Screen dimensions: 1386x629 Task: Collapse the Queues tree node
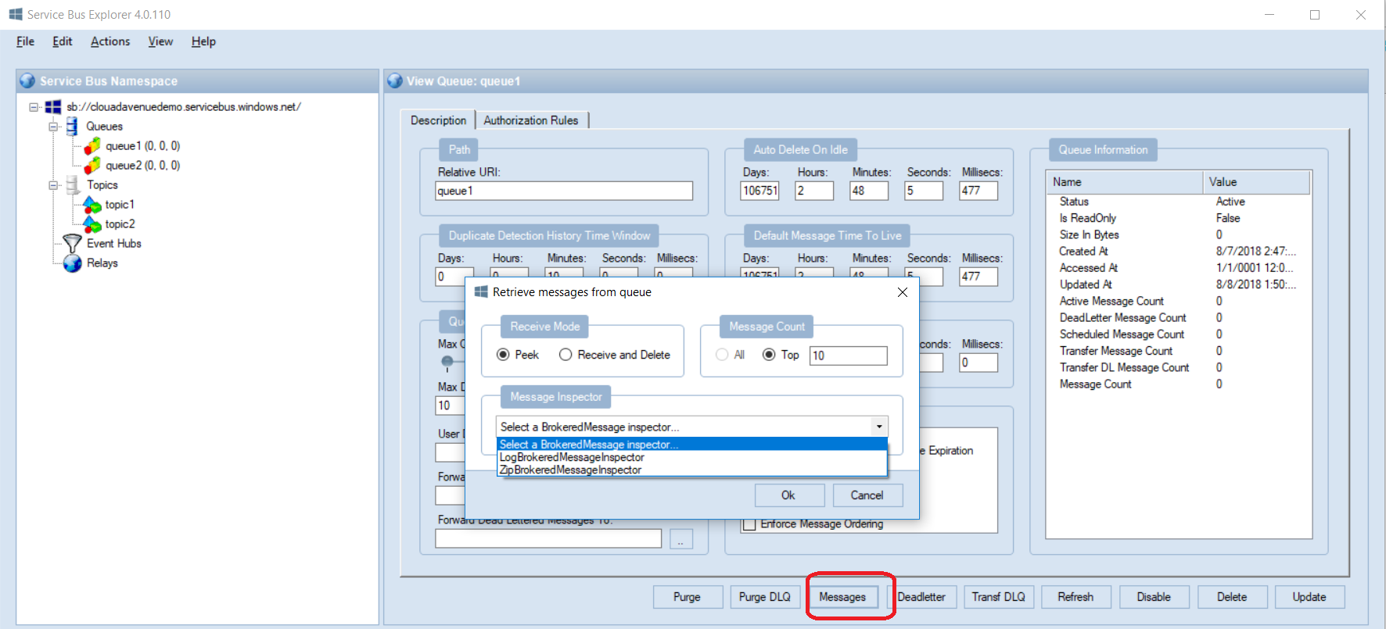click(53, 127)
